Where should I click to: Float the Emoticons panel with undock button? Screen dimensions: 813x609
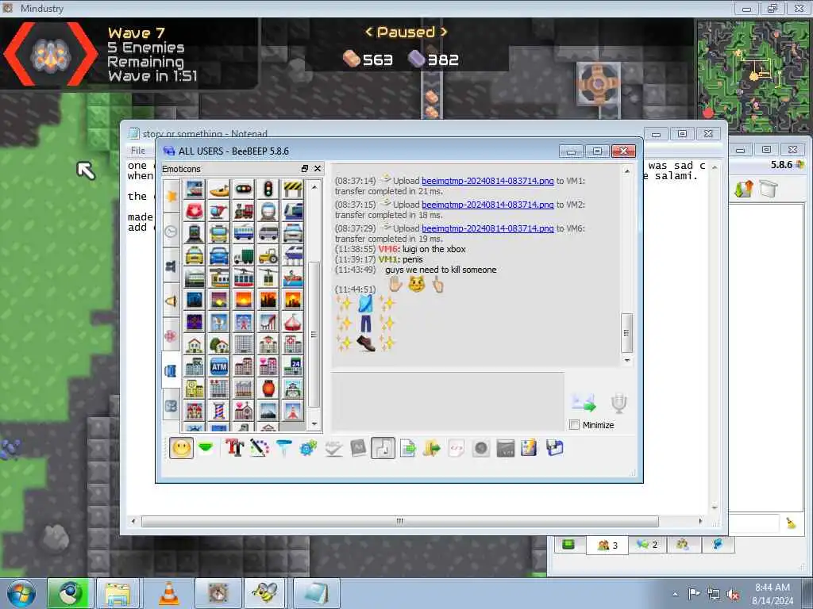[304, 169]
